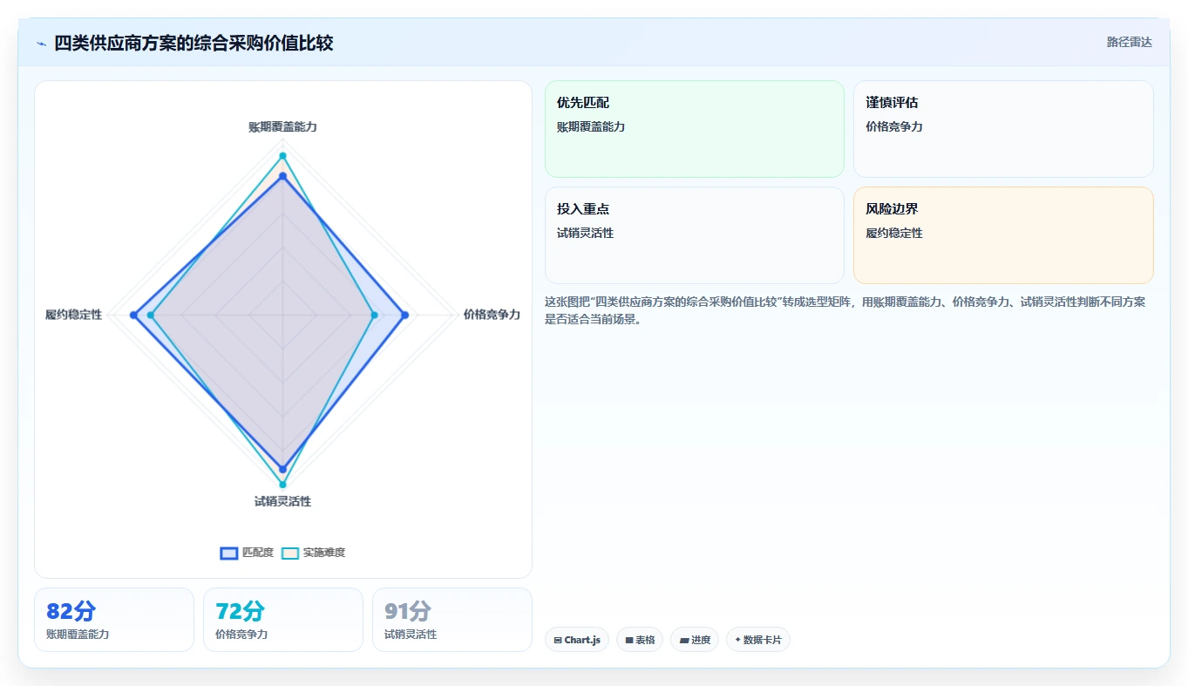Click 价格竞争力 text in the 谨慎评估 card
This screenshot has height=686, width=1188.
click(894, 126)
